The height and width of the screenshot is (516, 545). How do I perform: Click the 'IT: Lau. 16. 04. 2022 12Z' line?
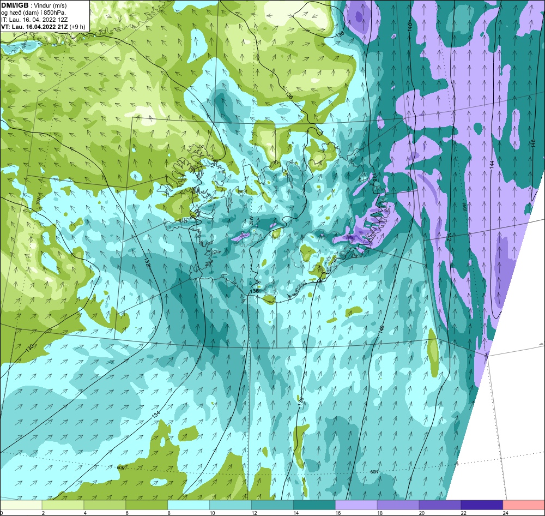pos(34,20)
